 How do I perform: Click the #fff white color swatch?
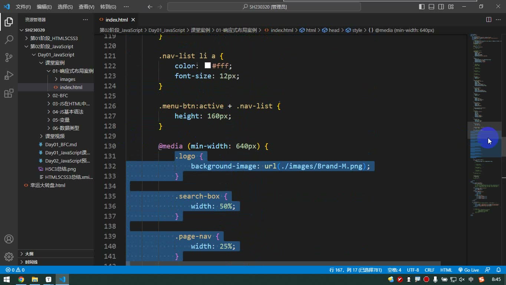[208, 66]
